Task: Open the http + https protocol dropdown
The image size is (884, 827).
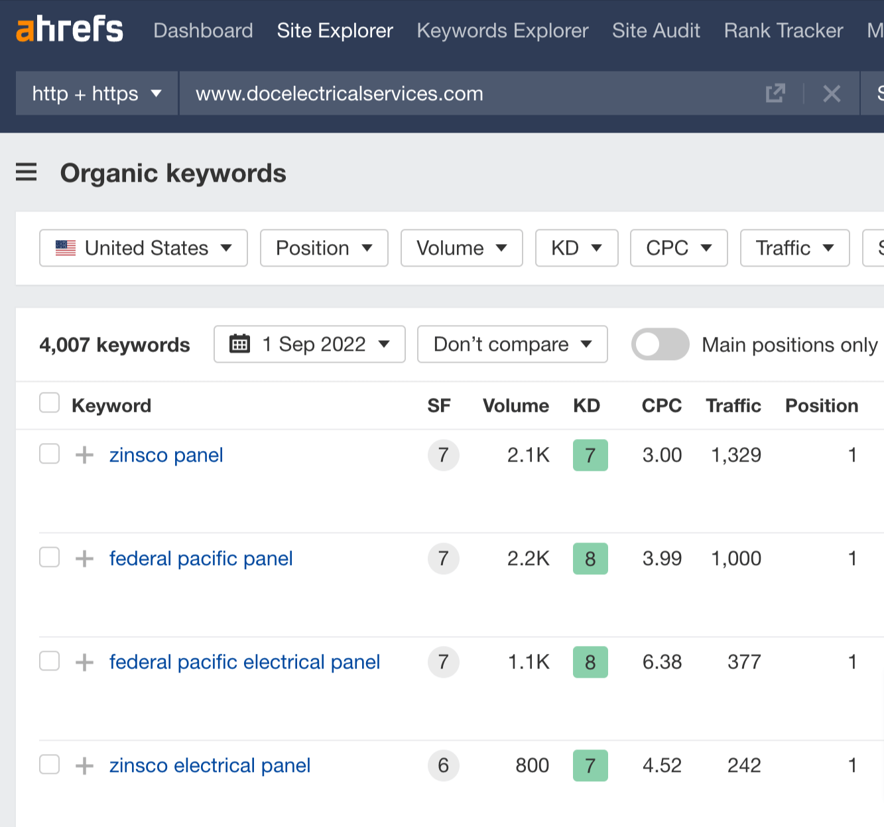Action: point(96,94)
